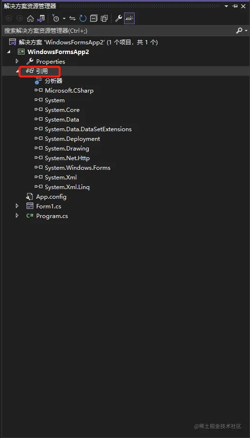Expand the Program.cs node
Screen dimensions: 250x438
click(17, 216)
